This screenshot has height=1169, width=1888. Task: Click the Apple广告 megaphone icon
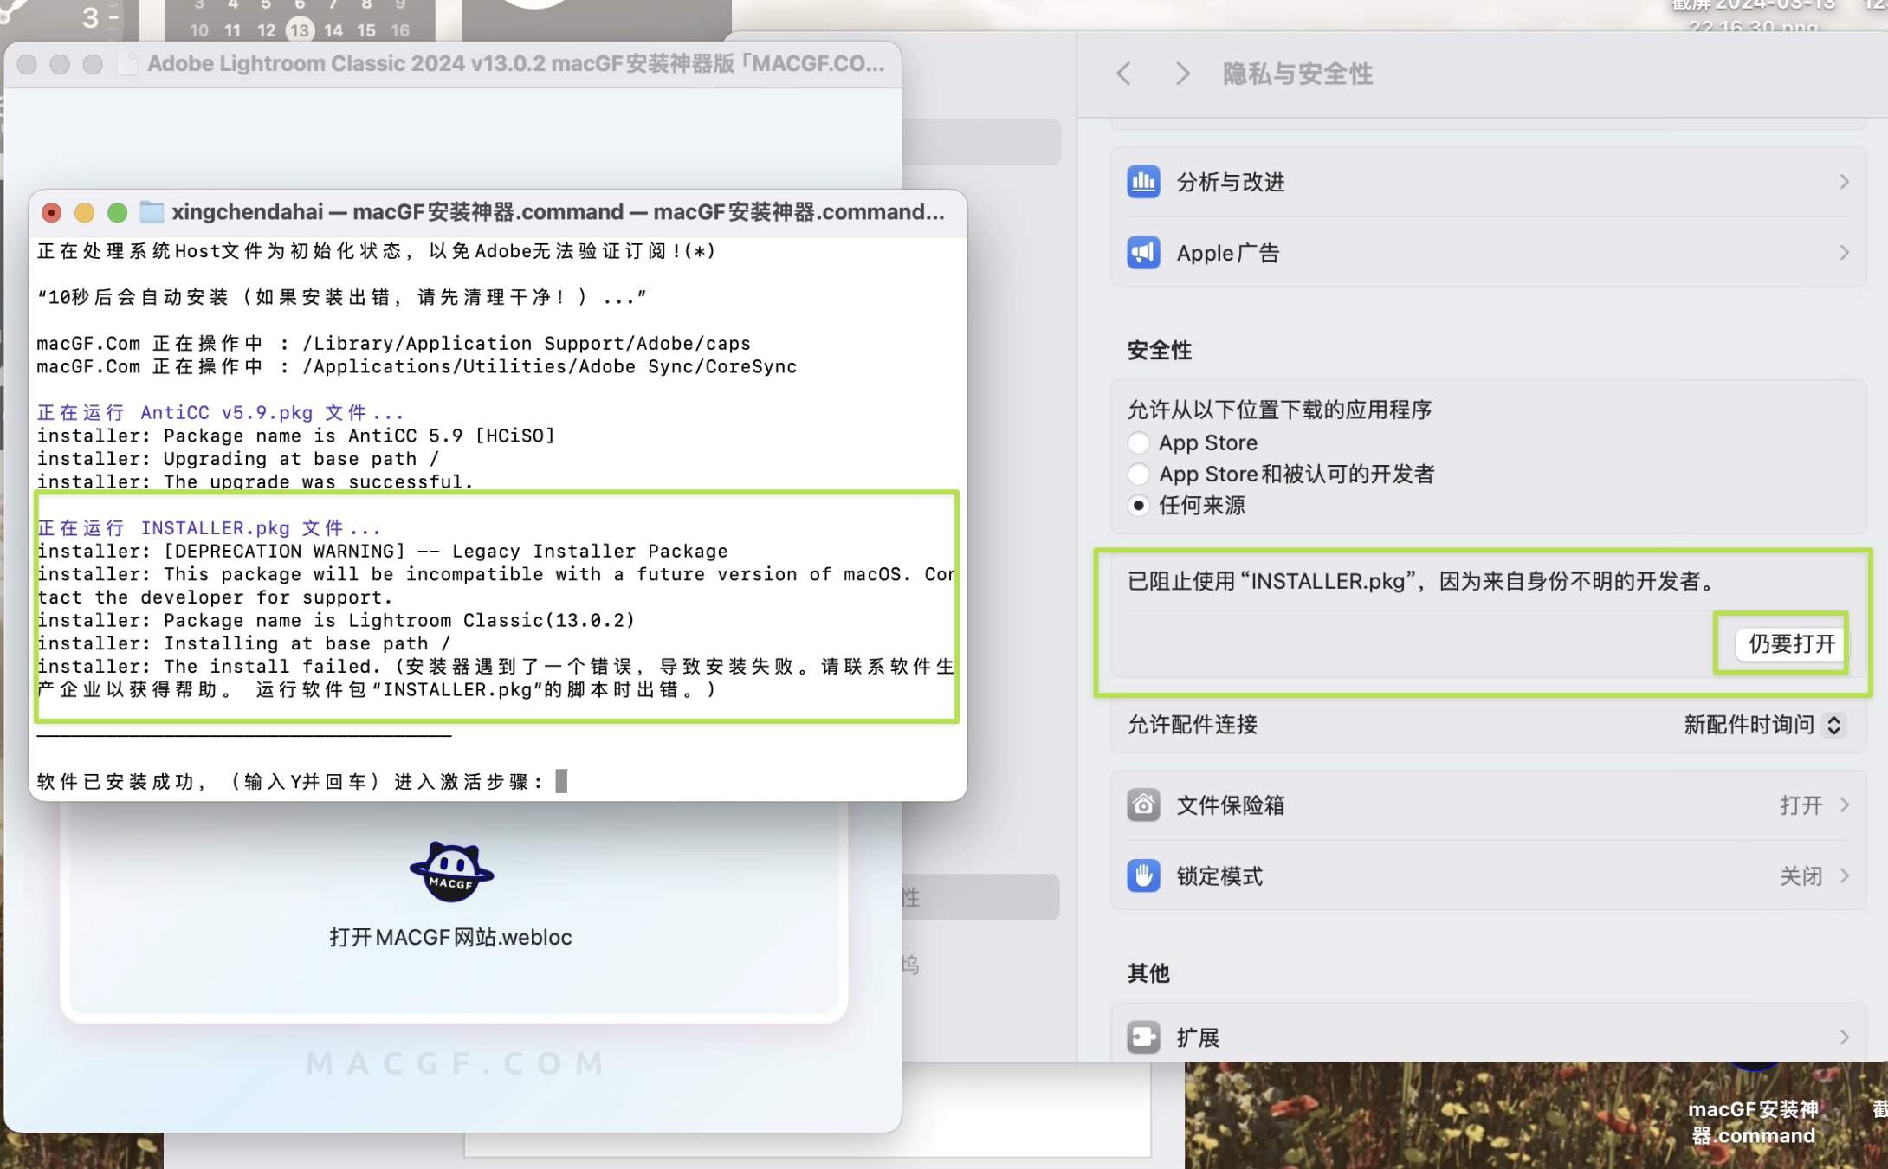point(1143,253)
